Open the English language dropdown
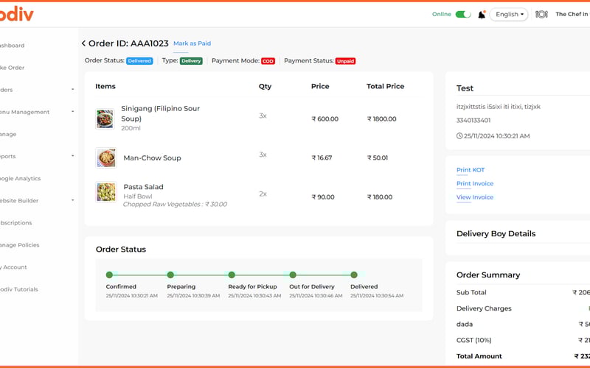Image resolution: width=590 pixels, height=368 pixels. (509, 14)
